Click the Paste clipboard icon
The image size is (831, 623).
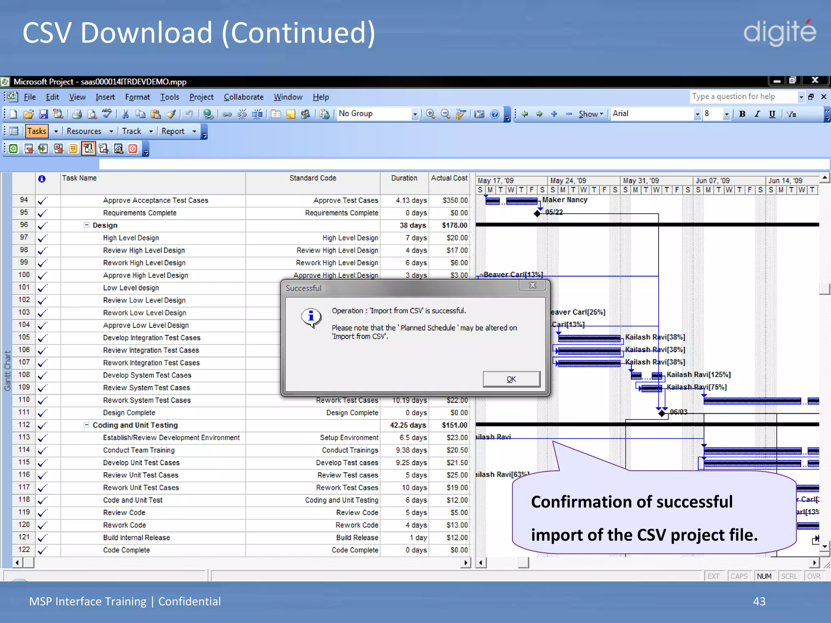coord(155,114)
